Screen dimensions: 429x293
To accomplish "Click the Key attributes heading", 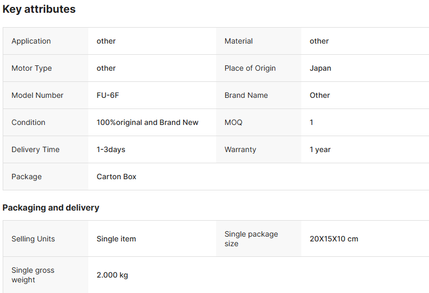I will tap(39, 9).
